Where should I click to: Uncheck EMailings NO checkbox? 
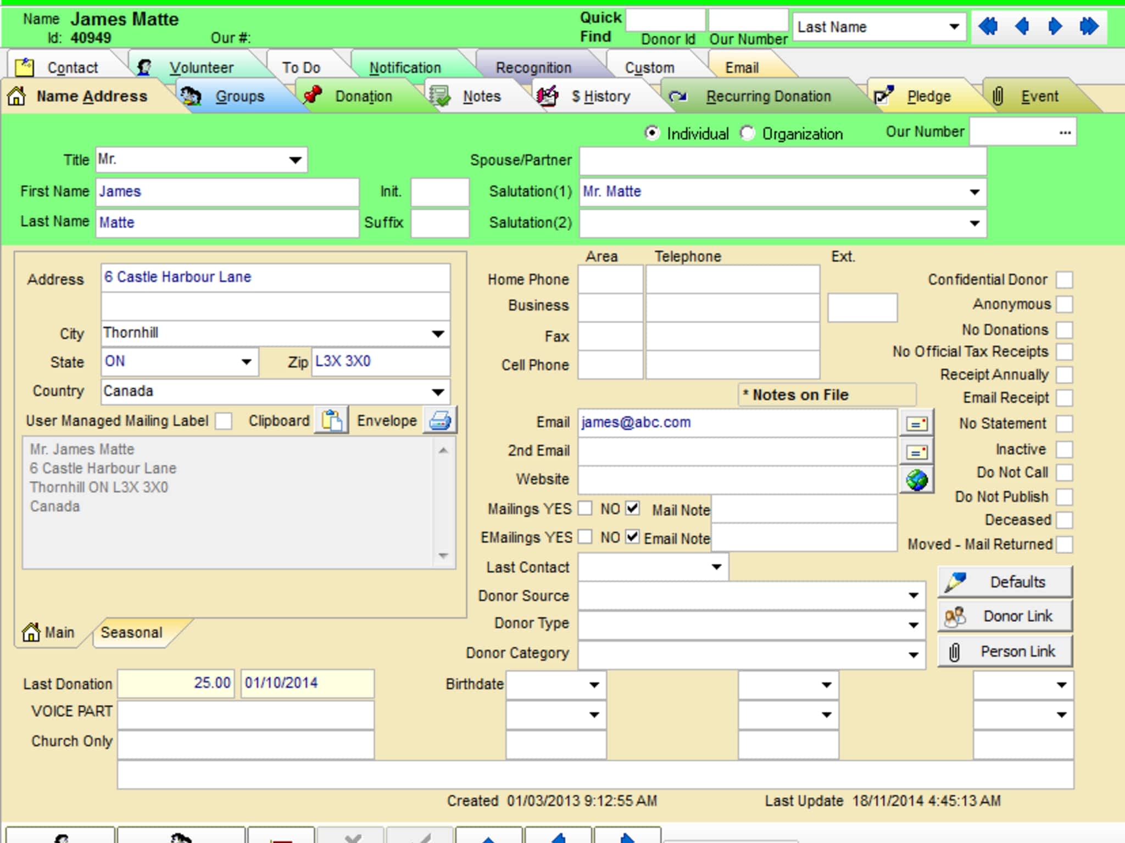[x=633, y=537]
